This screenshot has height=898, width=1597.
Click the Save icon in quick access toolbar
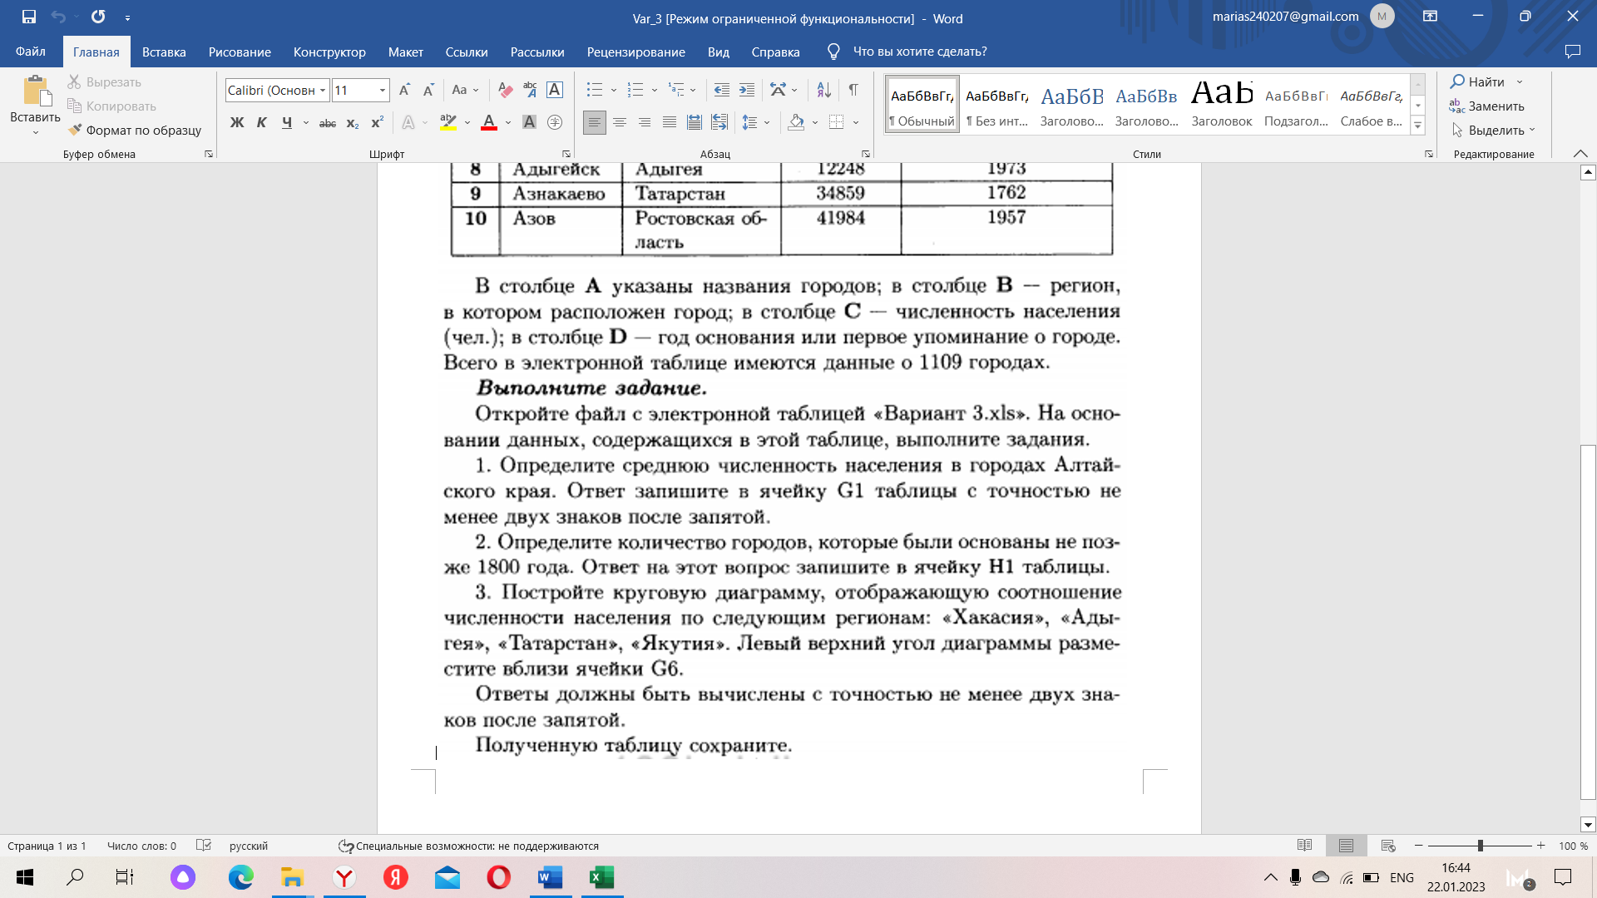(29, 17)
